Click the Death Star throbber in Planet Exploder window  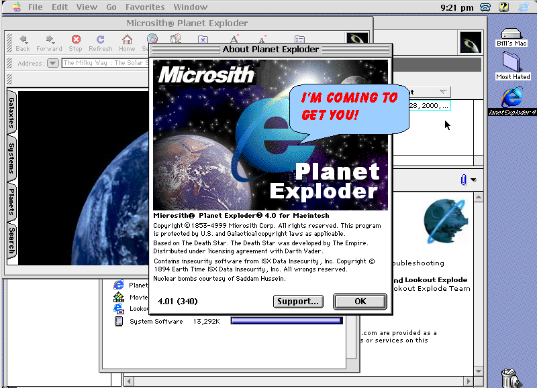coord(357,38)
